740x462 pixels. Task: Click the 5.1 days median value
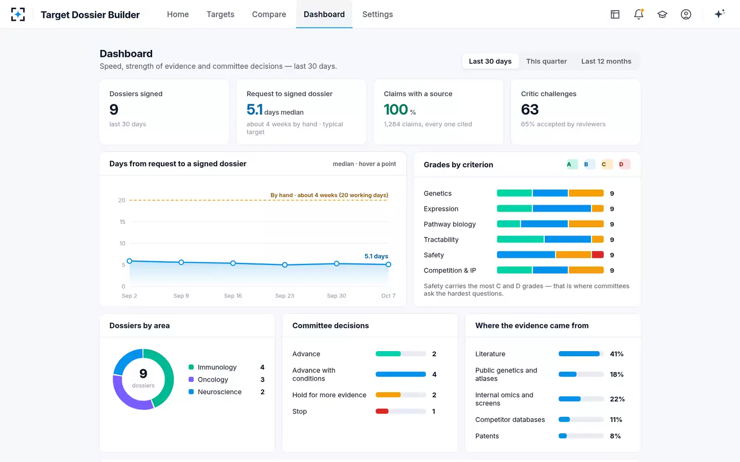pyautogui.click(x=275, y=110)
